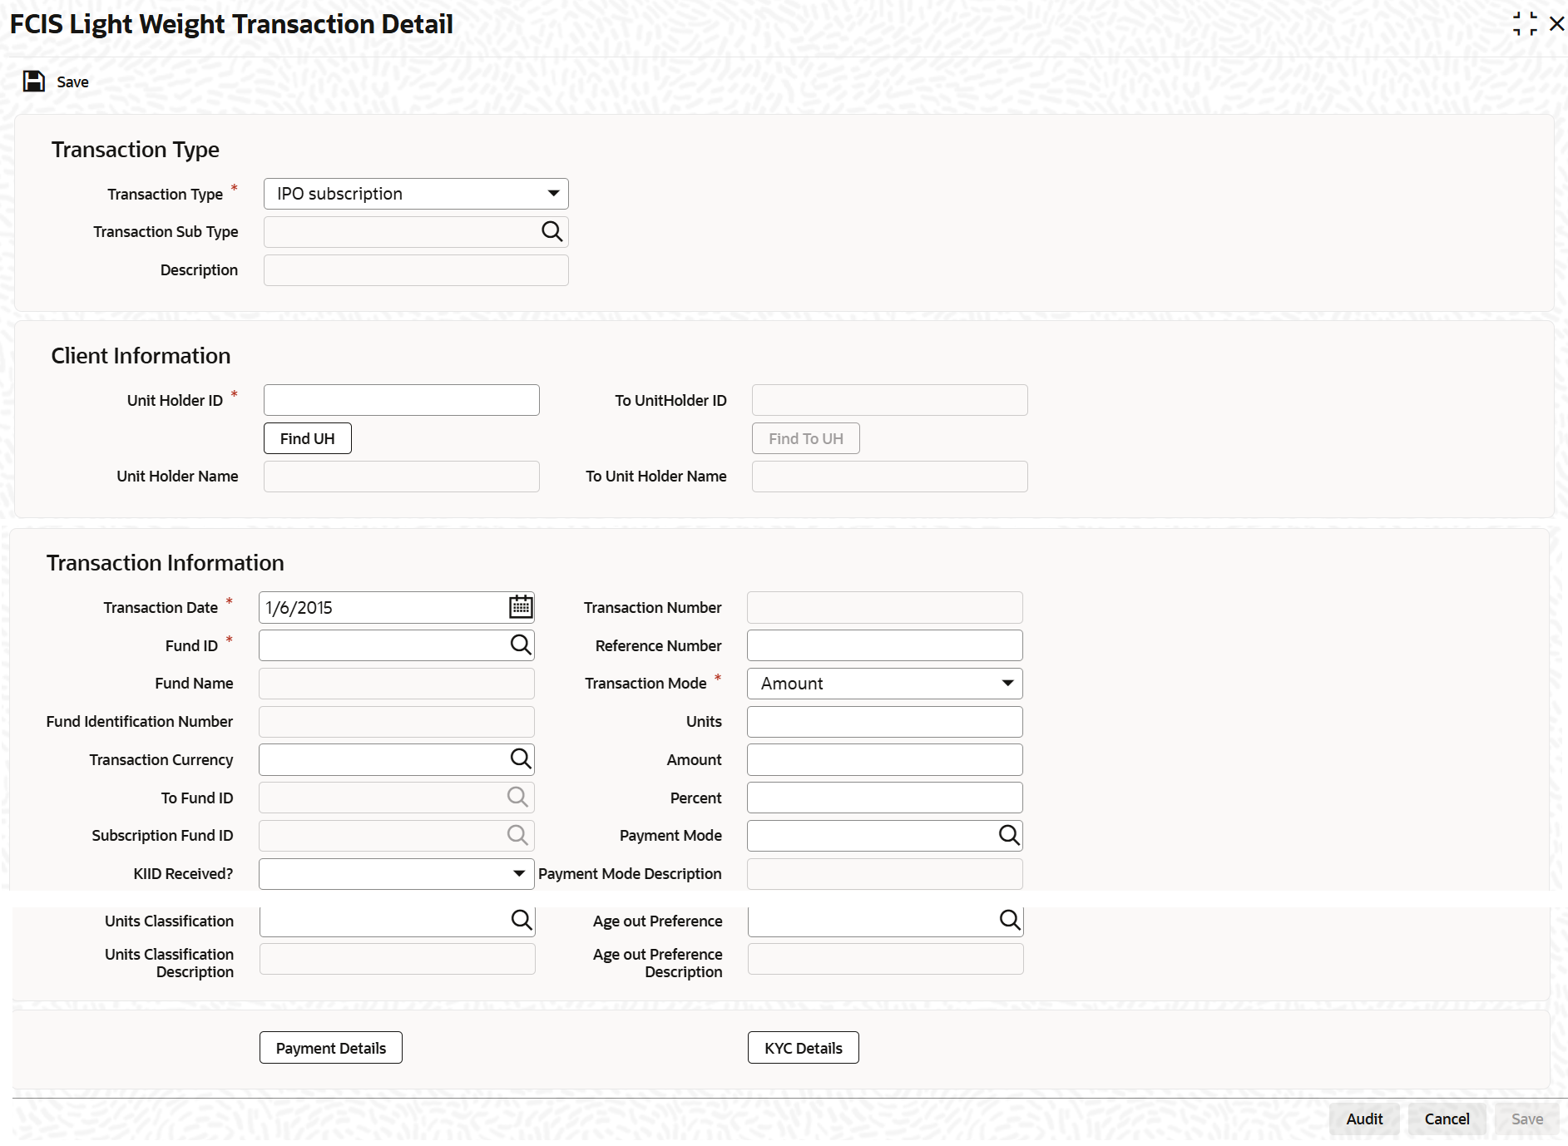Viewport: 1568px width, 1146px height.
Task: Click the Cancel button
Action: (1447, 1119)
